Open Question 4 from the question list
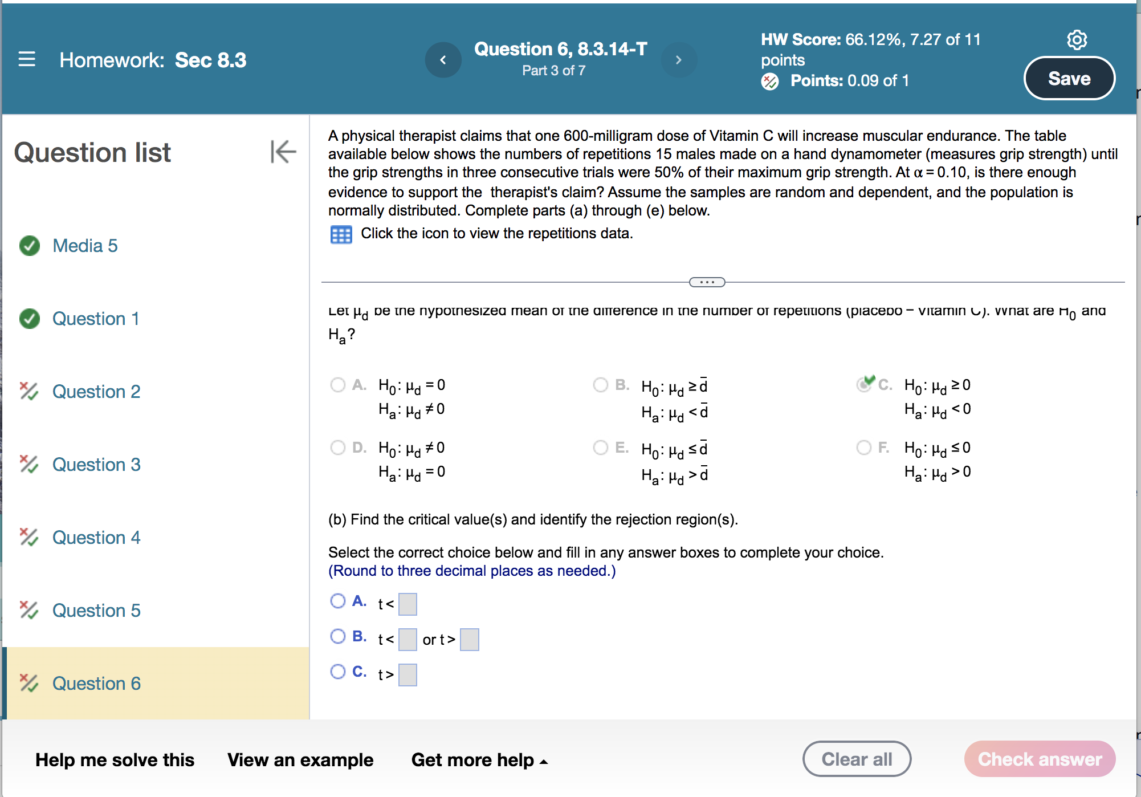The height and width of the screenshot is (797, 1141). point(96,537)
